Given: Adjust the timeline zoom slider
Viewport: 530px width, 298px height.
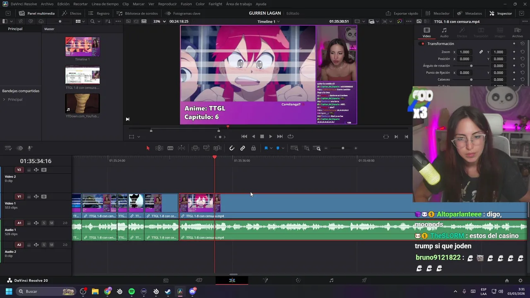Looking at the screenshot, I should tap(343, 148).
